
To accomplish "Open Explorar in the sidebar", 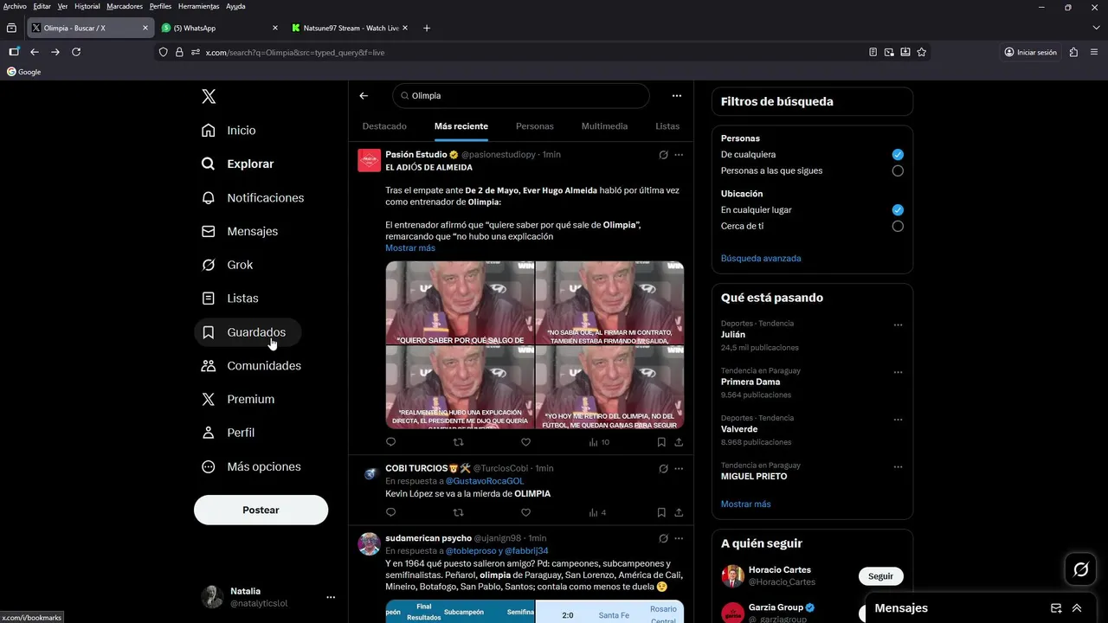I will pos(238,164).
